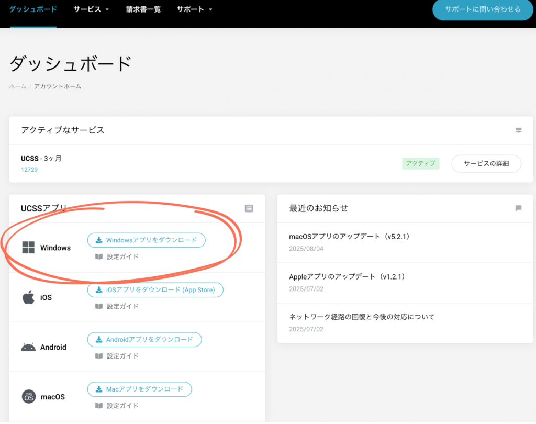Click the Windows logo icon
Image resolution: width=536 pixels, height=424 pixels.
(28, 248)
